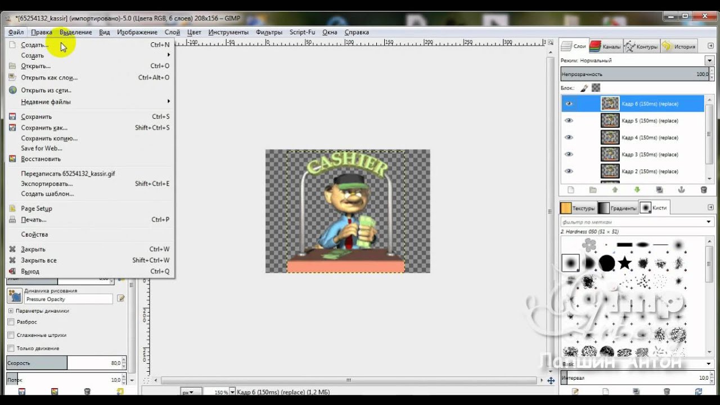The width and height of the screenshot is (720, 405).
Task: Create a new layer group folder icon
Action: pos(592,190)
